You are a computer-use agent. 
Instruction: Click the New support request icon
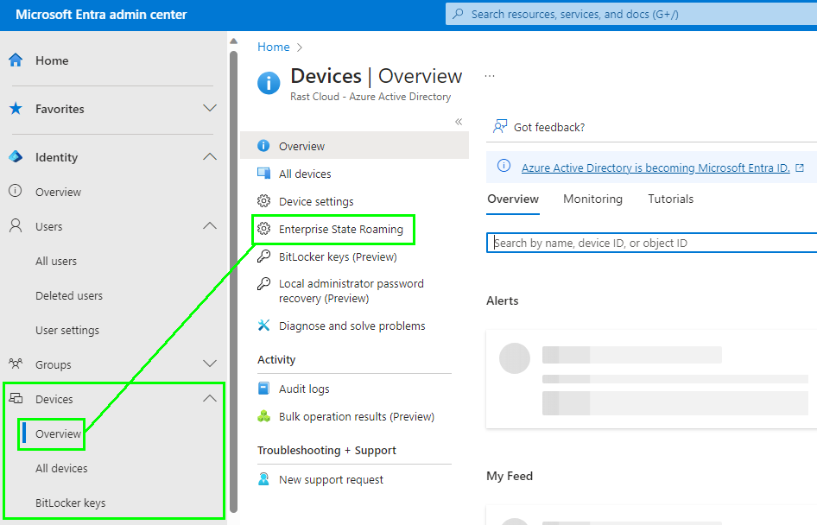coord(264,480)
